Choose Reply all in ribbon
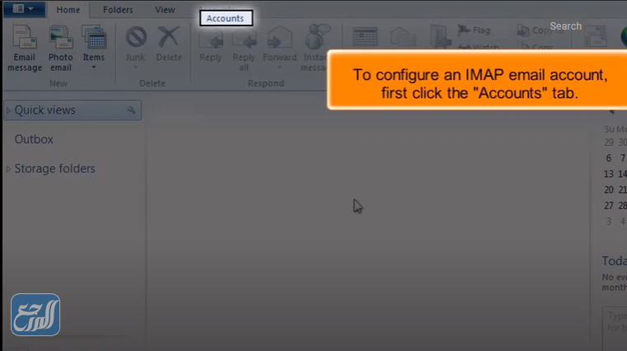 tap(244, 38)
